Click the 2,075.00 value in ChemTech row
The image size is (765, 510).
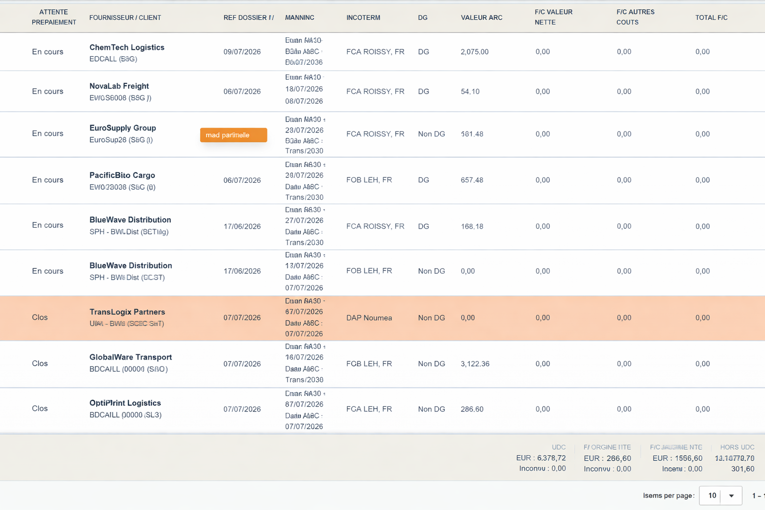coord(475,52)
